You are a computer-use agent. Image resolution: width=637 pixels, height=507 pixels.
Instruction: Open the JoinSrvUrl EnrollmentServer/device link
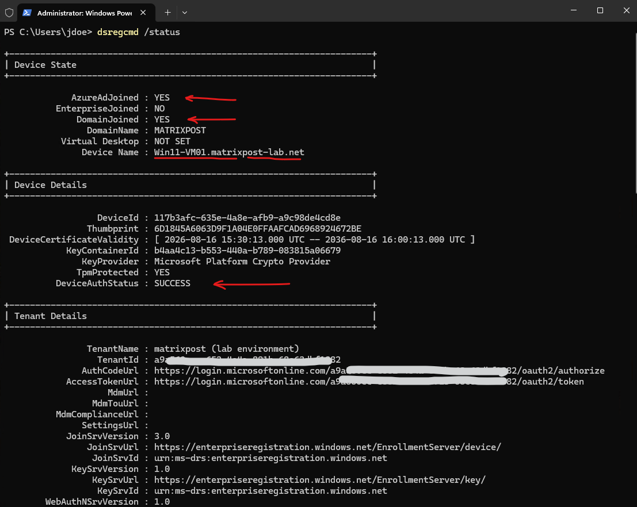pyautogui.click(x=327, y=447)
